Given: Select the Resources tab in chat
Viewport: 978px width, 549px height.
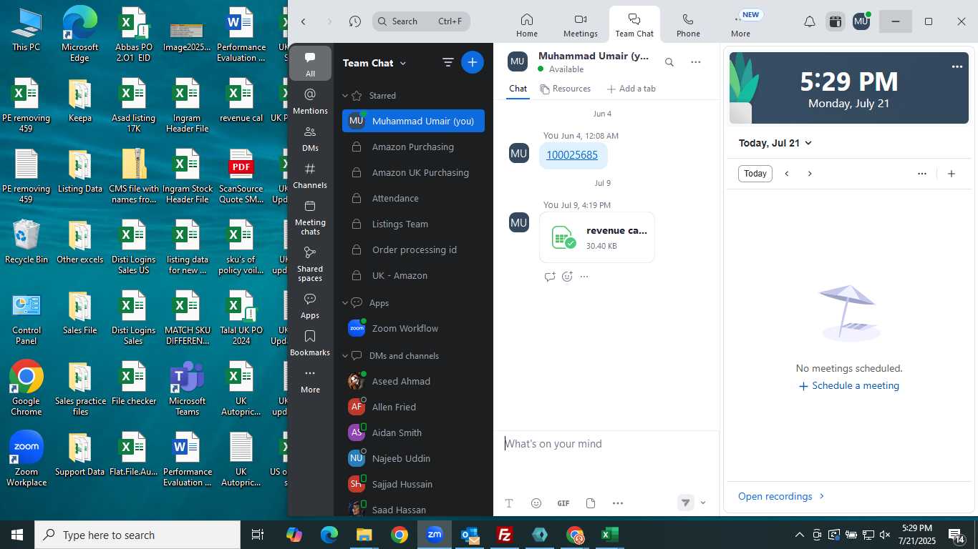Looking at the screenshot, I should click(566, 89).
